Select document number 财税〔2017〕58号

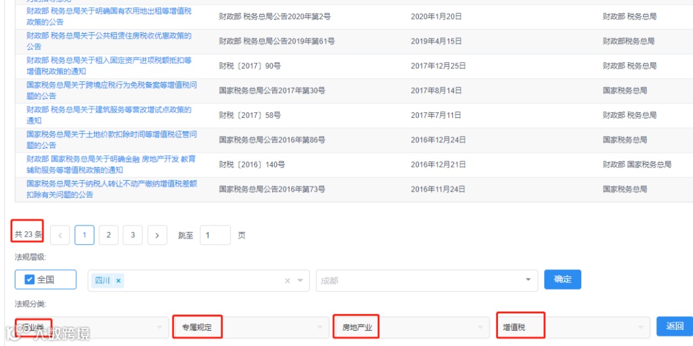pyautogui.click(x=250, y=115)
